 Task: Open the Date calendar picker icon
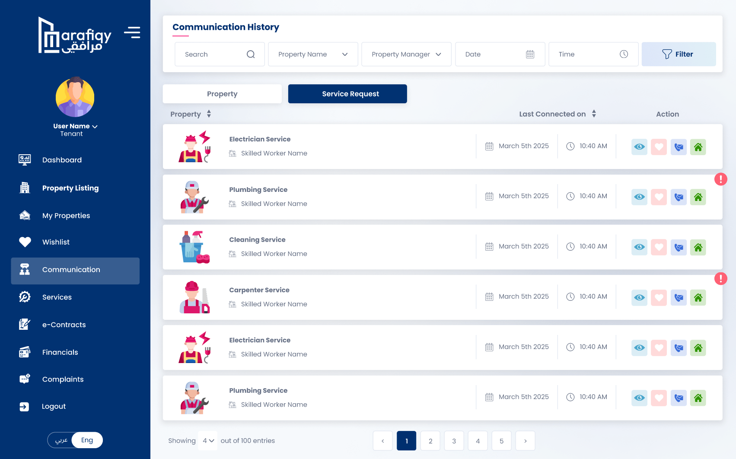click(530, 54)
